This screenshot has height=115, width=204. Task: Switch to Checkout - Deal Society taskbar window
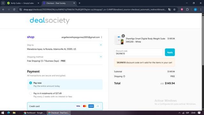point(59,113)
